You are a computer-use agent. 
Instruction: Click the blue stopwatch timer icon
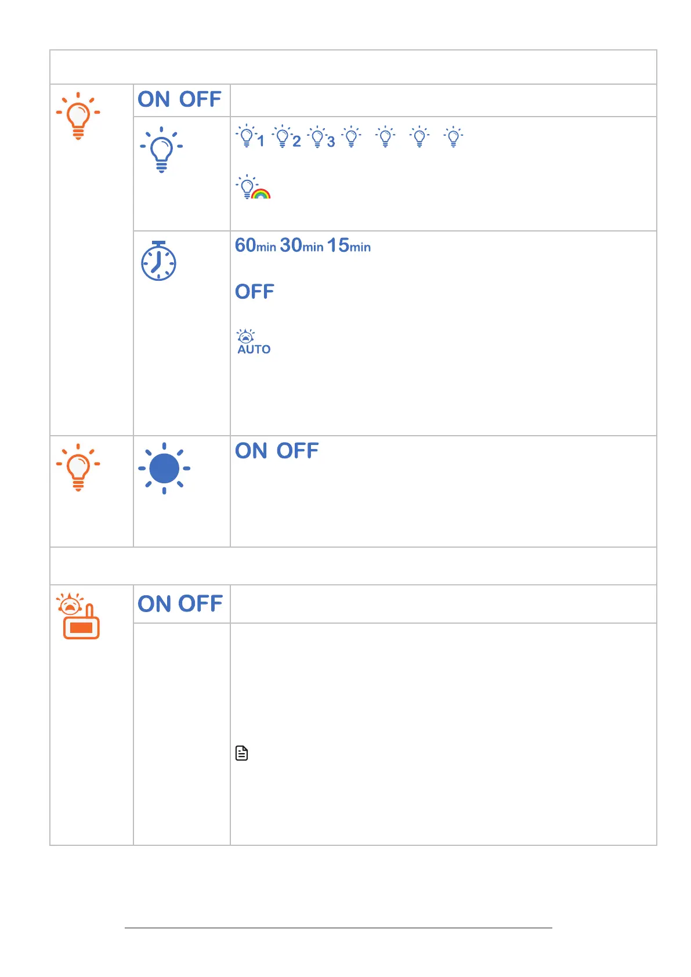[x=158, y=261]
